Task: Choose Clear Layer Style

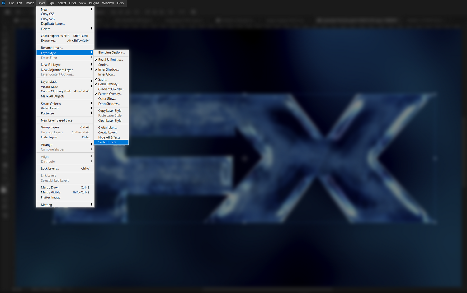Action: 111,121
